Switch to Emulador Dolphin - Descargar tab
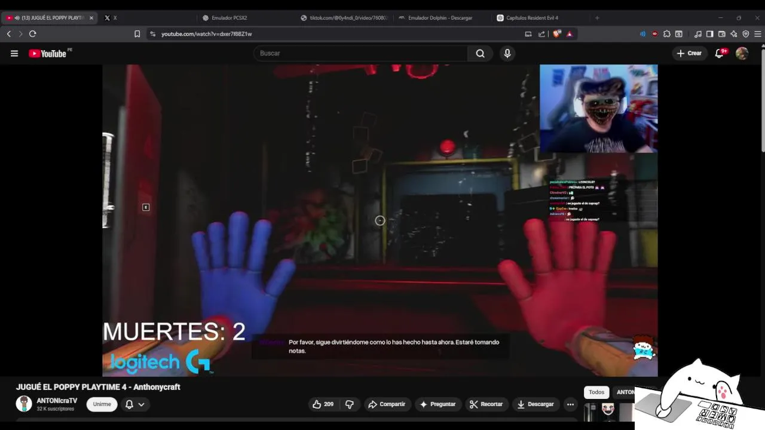This screenshot has height=430, width=765. coord(443,18)
